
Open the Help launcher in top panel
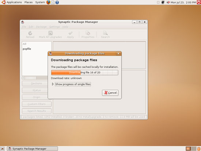pos(57,2)
